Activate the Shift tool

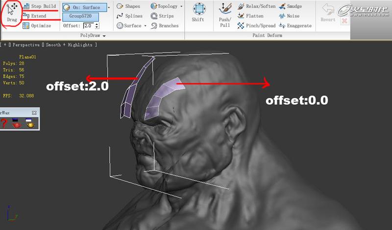(199, 13)
